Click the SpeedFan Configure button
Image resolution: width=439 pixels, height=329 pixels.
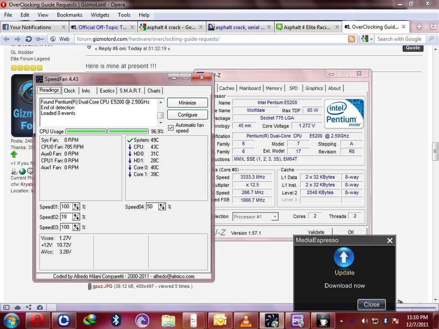click(x=187, y=114)
